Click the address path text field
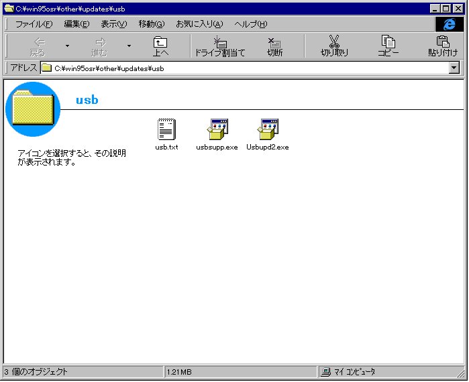 click(244, 68)
